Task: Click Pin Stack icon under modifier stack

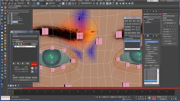Action: (145, 36)
